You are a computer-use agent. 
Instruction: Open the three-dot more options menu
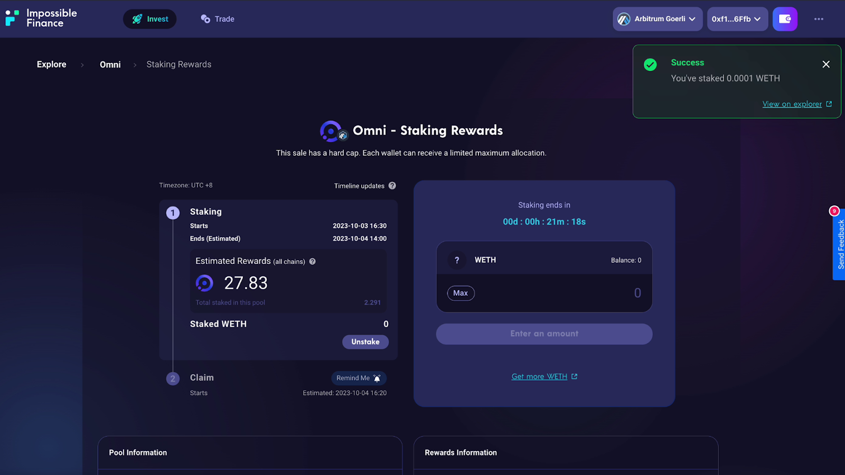(819, 19)
